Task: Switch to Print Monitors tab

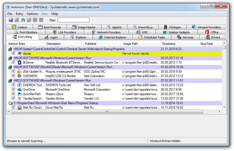Action: tap(26, 32)
